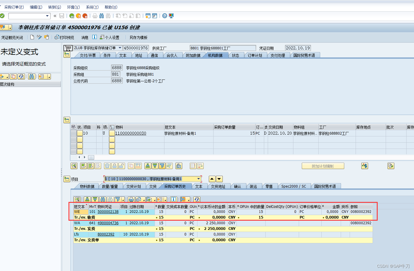Switch to the 交货计划 item tab
Image resolution: width=414 pixels, height=271 pixels.
tap(134, 186)
